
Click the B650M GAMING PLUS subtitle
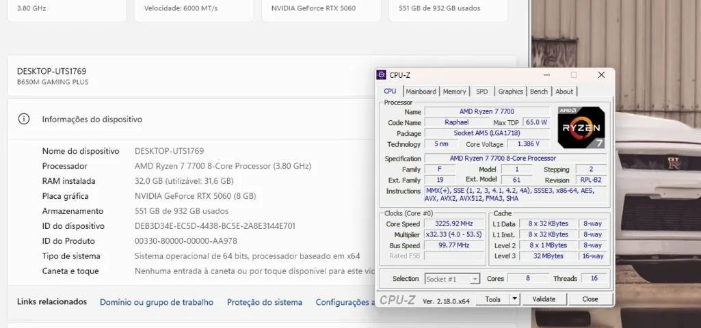click(x=53, y=82)
